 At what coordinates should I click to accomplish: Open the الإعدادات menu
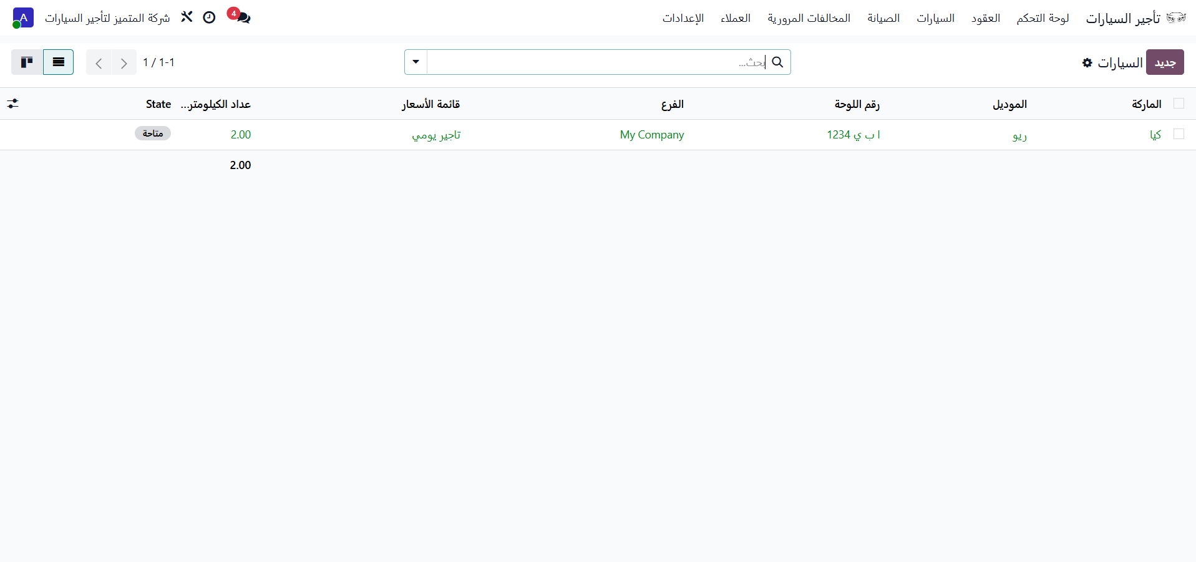(683, 18)
